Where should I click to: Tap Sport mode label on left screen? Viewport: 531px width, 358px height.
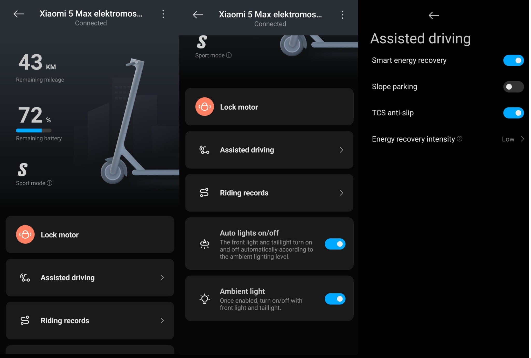click(x=31, y=183)
